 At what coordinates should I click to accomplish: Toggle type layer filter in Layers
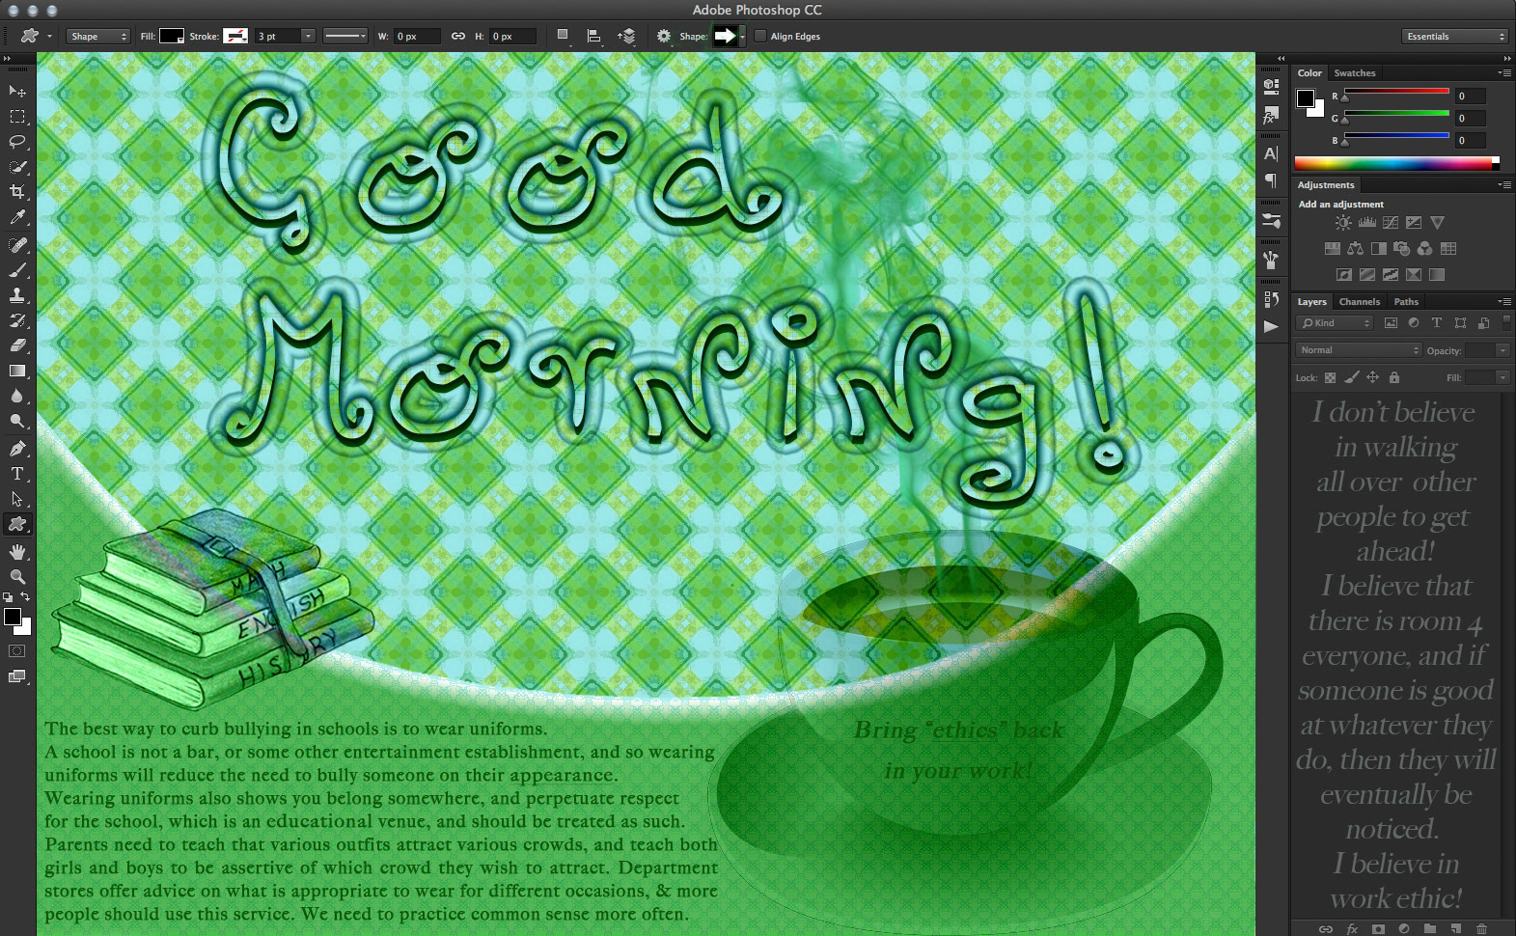(x=1437, y=323)
